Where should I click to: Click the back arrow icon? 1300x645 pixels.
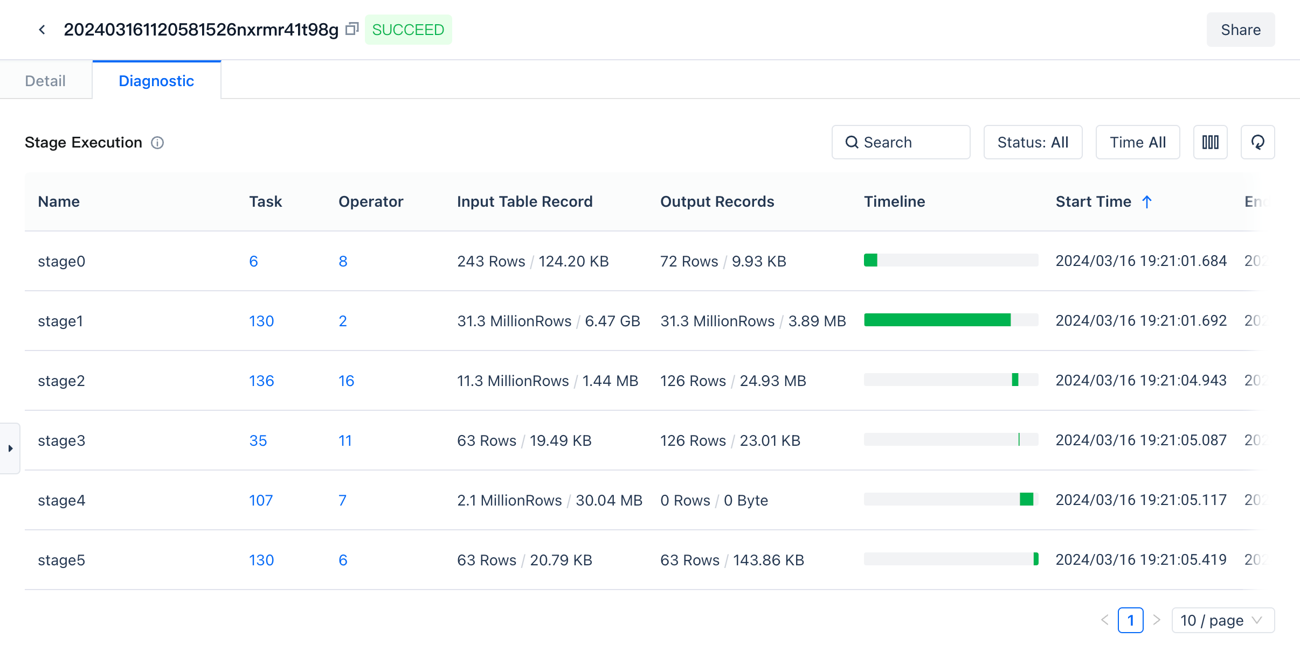click(x=42, y=30)
